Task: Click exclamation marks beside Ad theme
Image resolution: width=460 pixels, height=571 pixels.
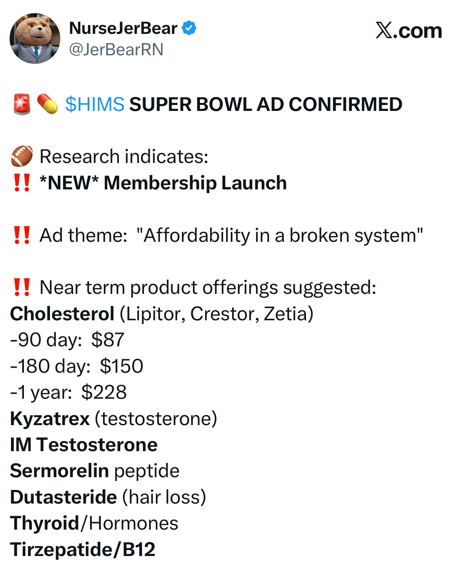Action: 22,235
